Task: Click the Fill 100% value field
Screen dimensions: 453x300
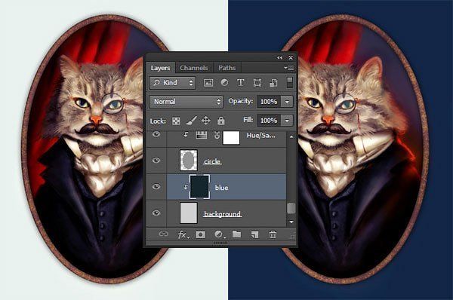Action: click(x=268, y=121)
